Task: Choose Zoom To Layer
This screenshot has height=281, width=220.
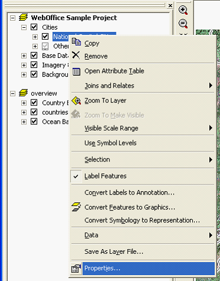Action: coord(143,101)
